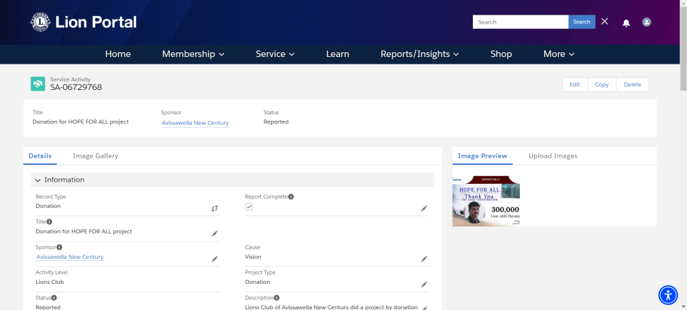Image resolution: width=687 pixels, height=310 pixels.
Task: Open Avissawella New Century header sponsor link
Action: (195, 123)
